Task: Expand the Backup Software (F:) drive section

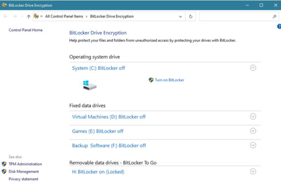Action: point(253,145)
